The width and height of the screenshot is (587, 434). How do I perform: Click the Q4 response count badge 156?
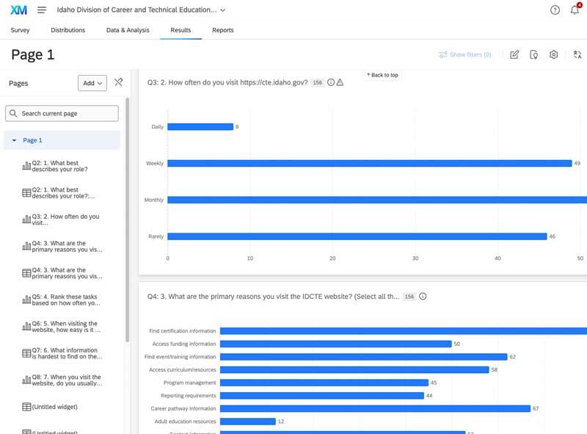pyautogui.click(x=409, y=297)
